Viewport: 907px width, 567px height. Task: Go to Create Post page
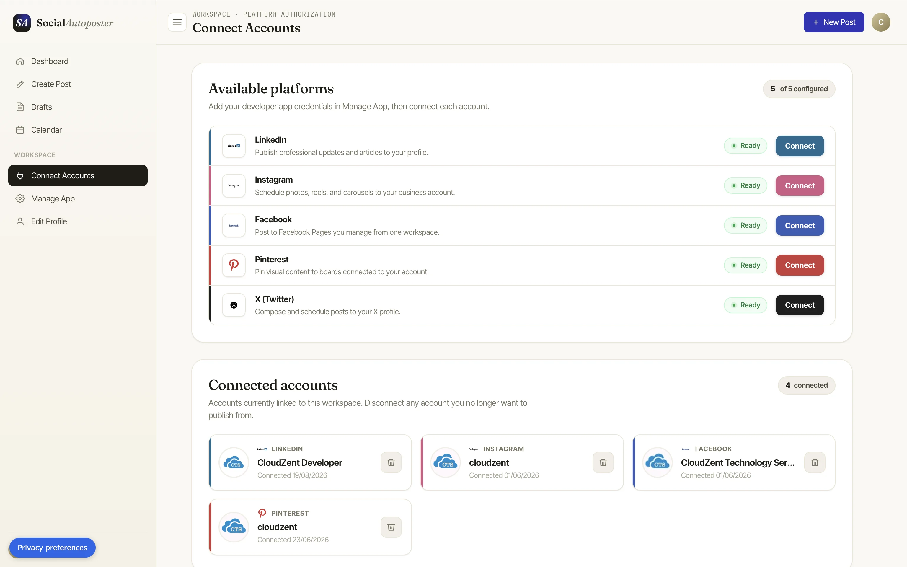(78, 84)
